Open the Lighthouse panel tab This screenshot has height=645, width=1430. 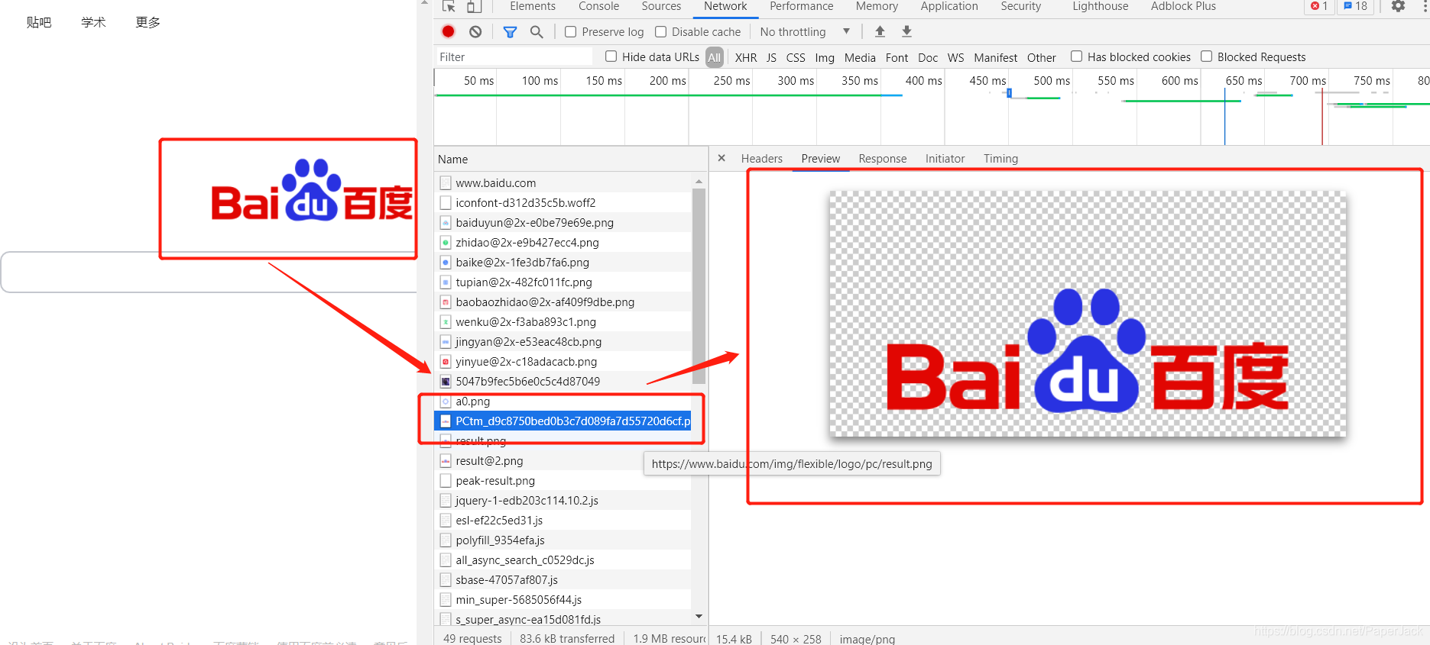pyautogui.click(x=1100, y=6)
